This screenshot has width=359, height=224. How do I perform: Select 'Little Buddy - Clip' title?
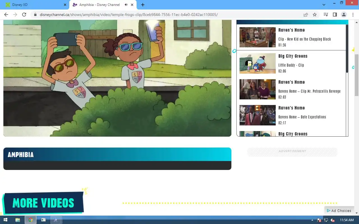(x=291, y=65)
